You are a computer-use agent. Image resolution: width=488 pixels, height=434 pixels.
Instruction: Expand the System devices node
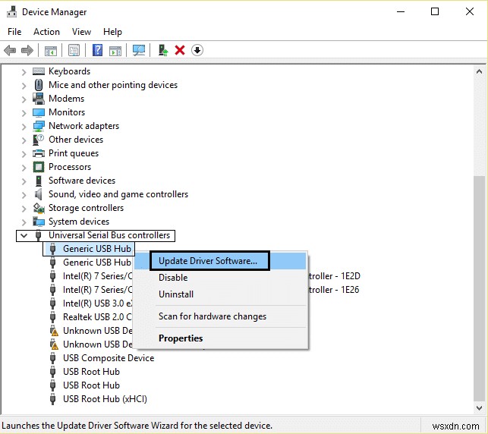[x=24, y=222]
